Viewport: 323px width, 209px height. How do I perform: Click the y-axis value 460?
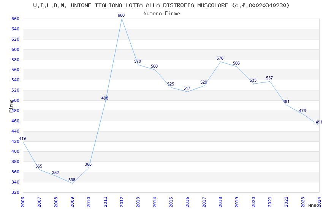coord(16,121)
